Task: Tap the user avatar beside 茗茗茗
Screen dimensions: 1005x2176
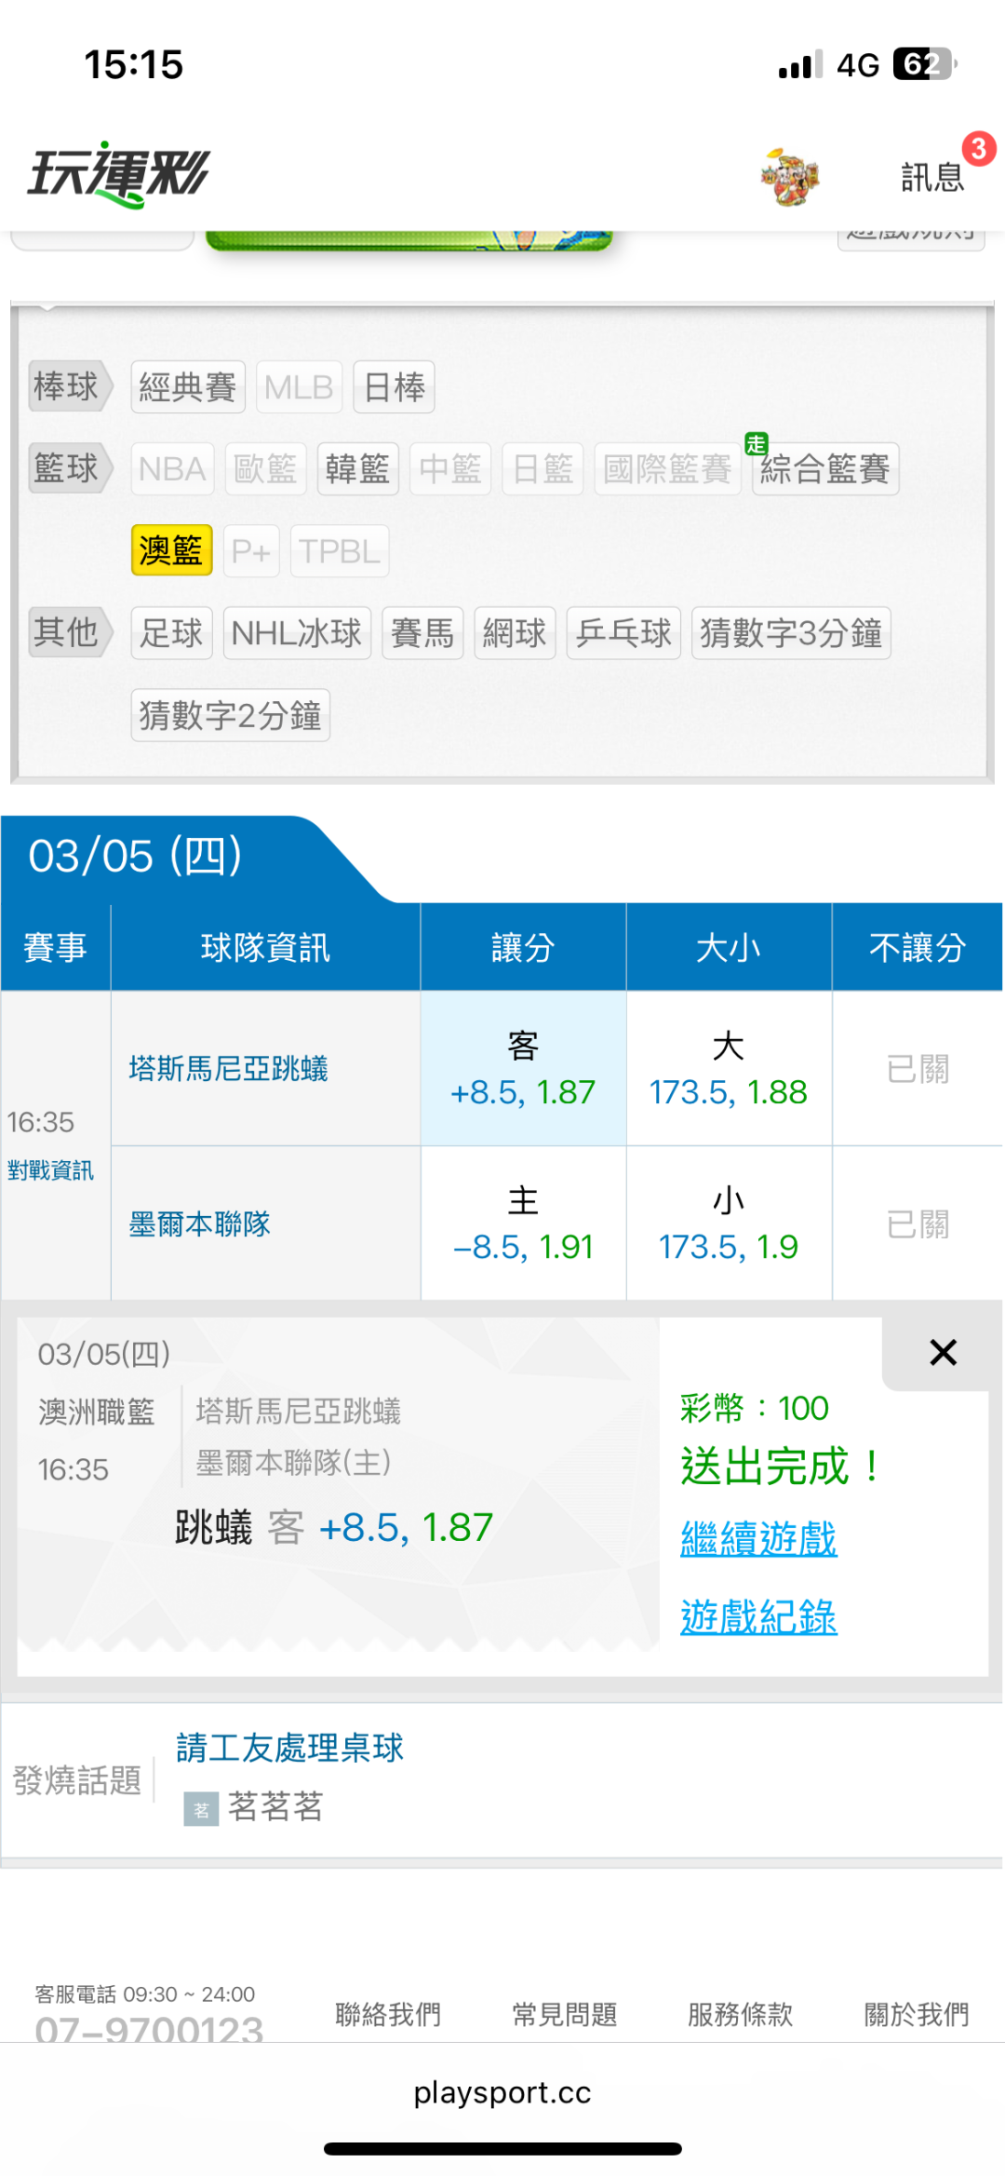Action: pyautogui.click(x=201, y=1809)
